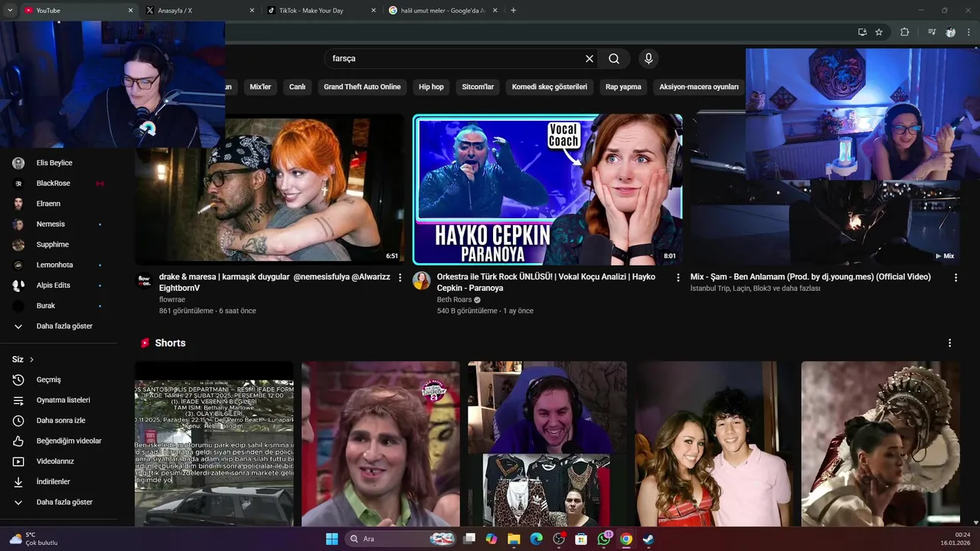The width and height of the screenshot is (980, 551).
Task: Open WhatsApp from the taskbar
Action: click(604, 539)
